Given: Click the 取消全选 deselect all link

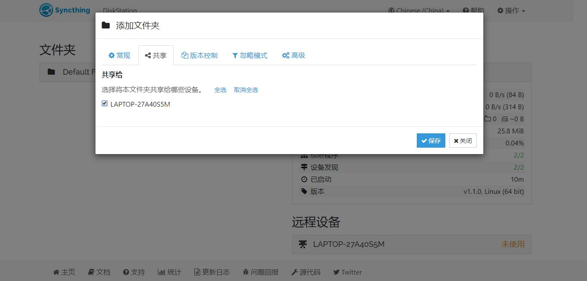Looking at the screenshot, I should [x=246, y=90].
